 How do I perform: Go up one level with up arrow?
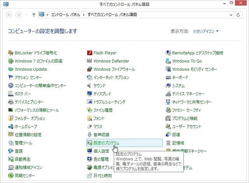[x=34, y=15]
